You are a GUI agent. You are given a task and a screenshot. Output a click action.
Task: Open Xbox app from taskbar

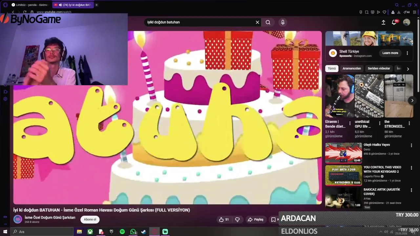[x=90, y=232]
